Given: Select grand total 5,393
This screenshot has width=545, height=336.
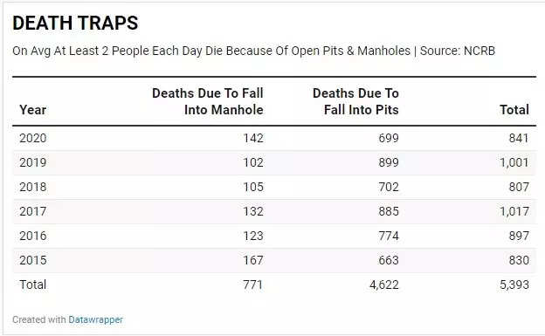Looking at the screenshot, I should (514, 285).
